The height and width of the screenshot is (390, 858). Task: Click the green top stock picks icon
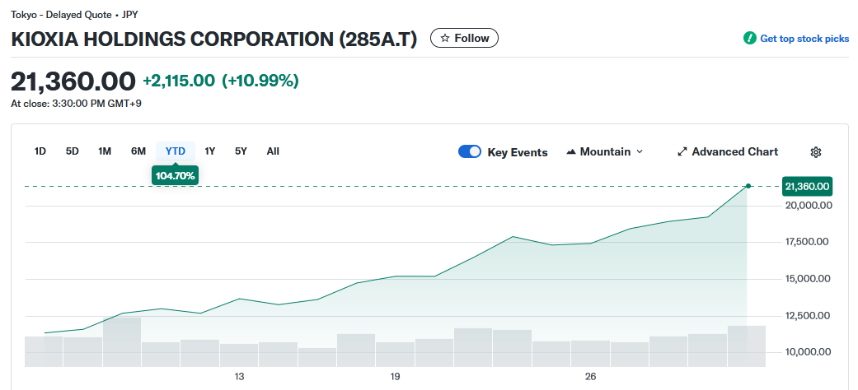(x=749, y=39)
